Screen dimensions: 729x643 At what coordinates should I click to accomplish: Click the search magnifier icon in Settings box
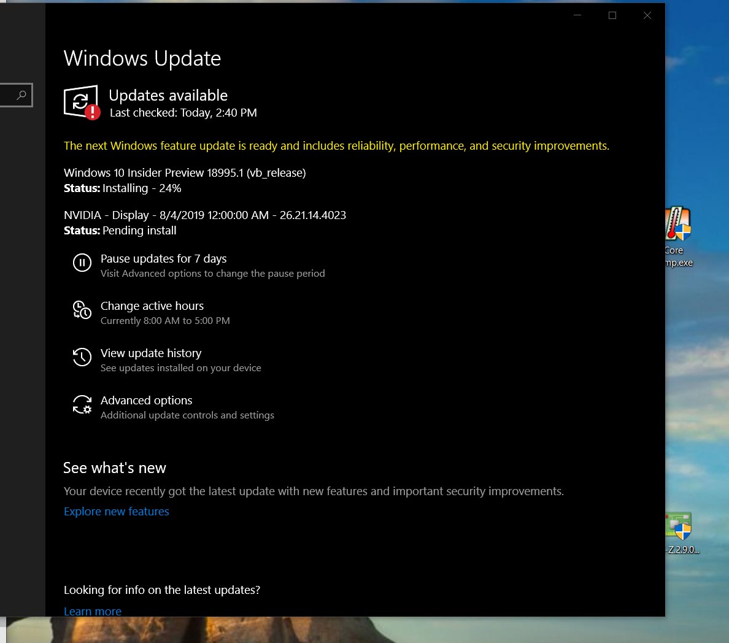tap(21, 95)
